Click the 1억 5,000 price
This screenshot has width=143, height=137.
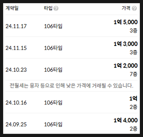(126, 22)
